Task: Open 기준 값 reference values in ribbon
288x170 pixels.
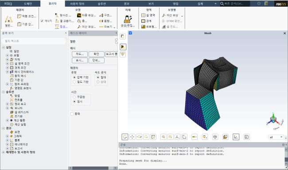Action: click(x=25, y=24)
